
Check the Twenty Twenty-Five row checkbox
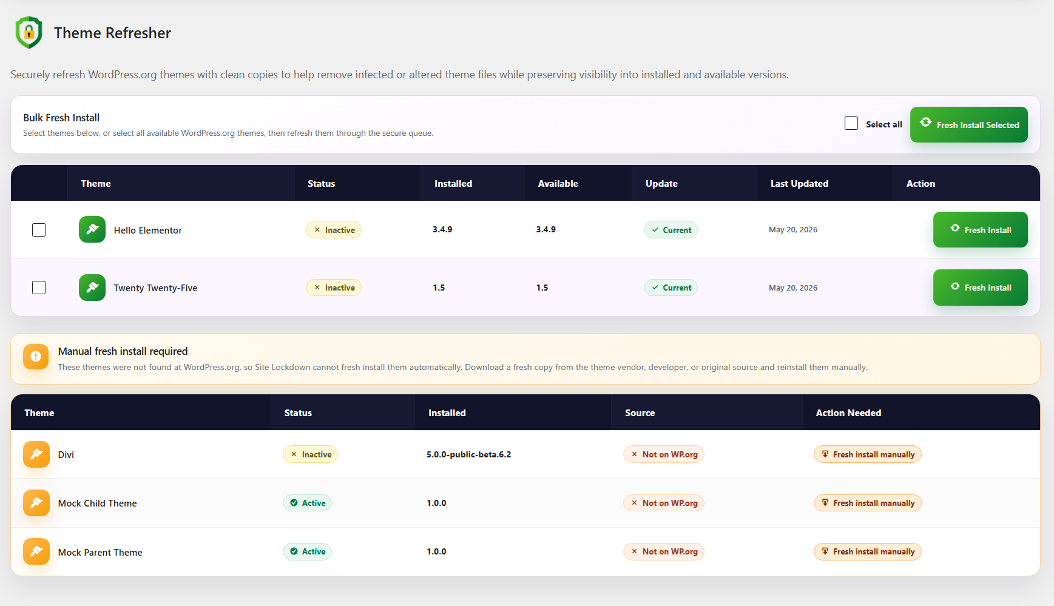click(39, 288)
